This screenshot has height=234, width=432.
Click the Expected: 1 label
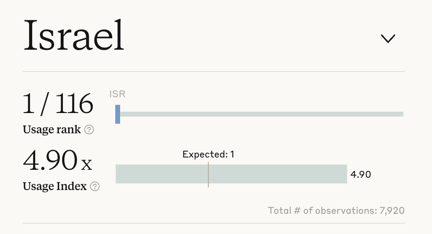coord(209,154)
